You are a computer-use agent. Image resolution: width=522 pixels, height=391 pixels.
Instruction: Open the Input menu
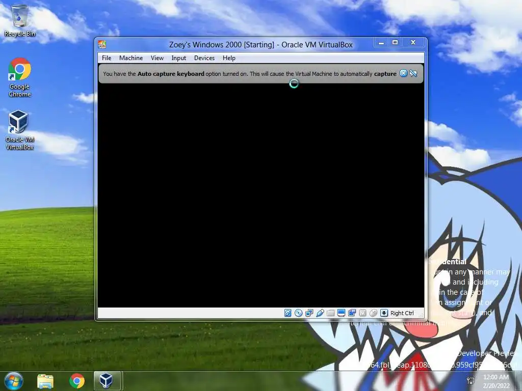point(178,58)
